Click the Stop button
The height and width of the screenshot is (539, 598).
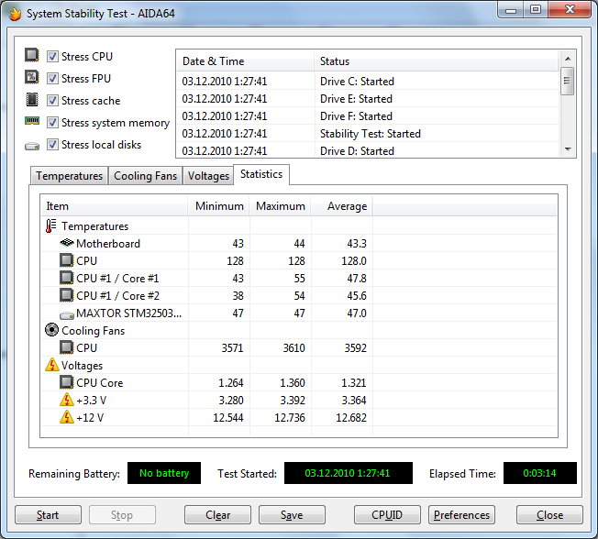[122, 515]
